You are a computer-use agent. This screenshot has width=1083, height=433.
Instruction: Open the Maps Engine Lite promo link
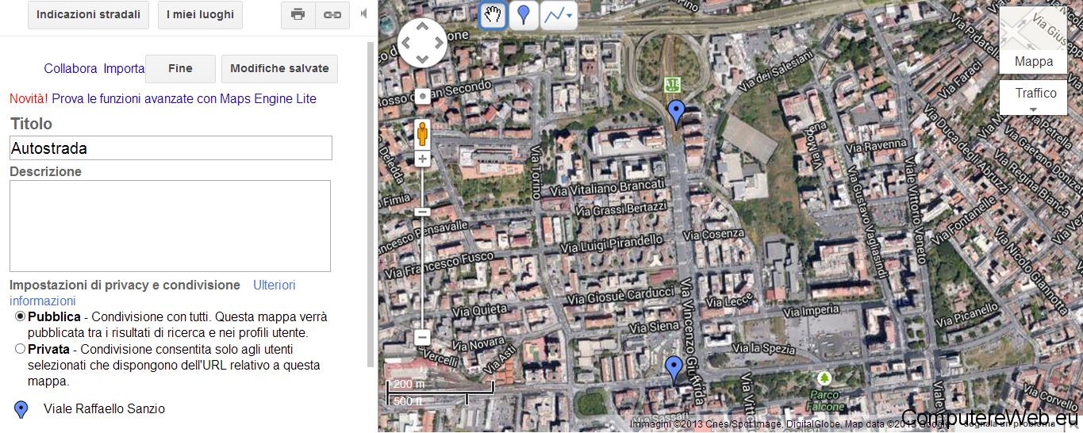coord(184,99)
